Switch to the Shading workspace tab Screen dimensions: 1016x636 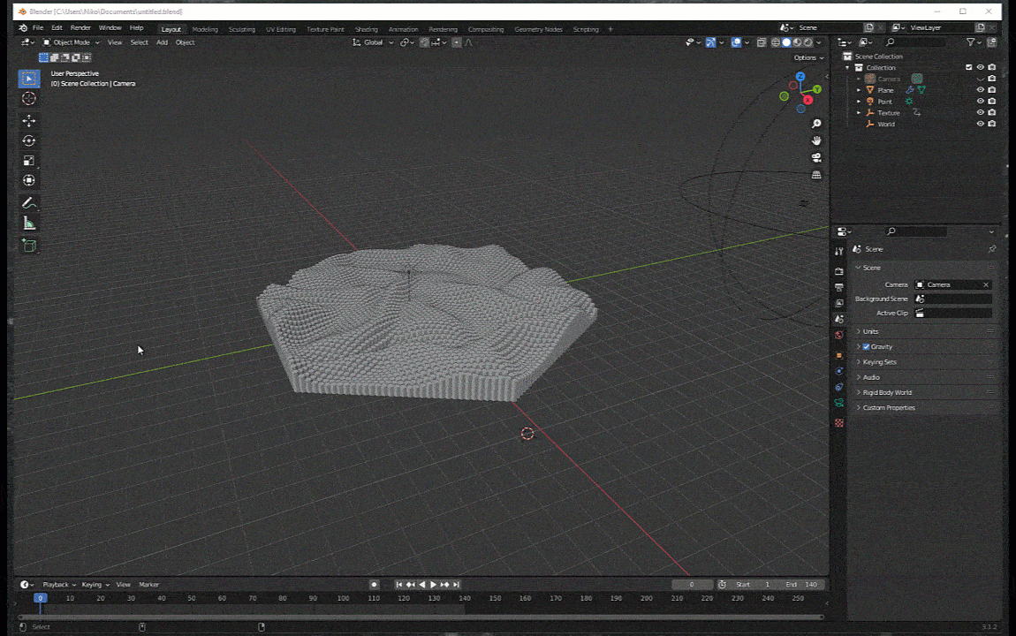[x=366, y=29]
